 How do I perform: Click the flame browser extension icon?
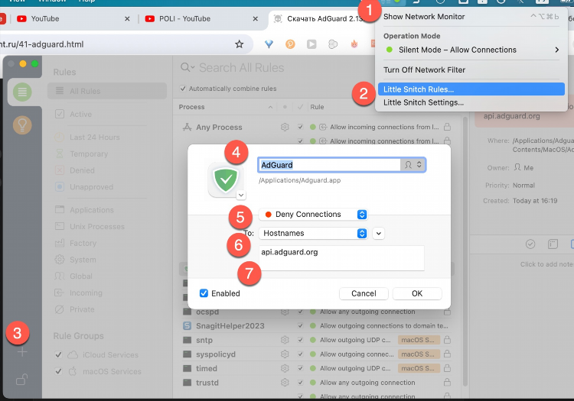point(354,44)
